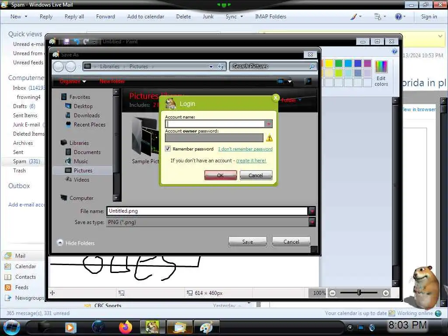448x336 pixels.
Task: Select the green color swatch in Paint
Action: 338,63
